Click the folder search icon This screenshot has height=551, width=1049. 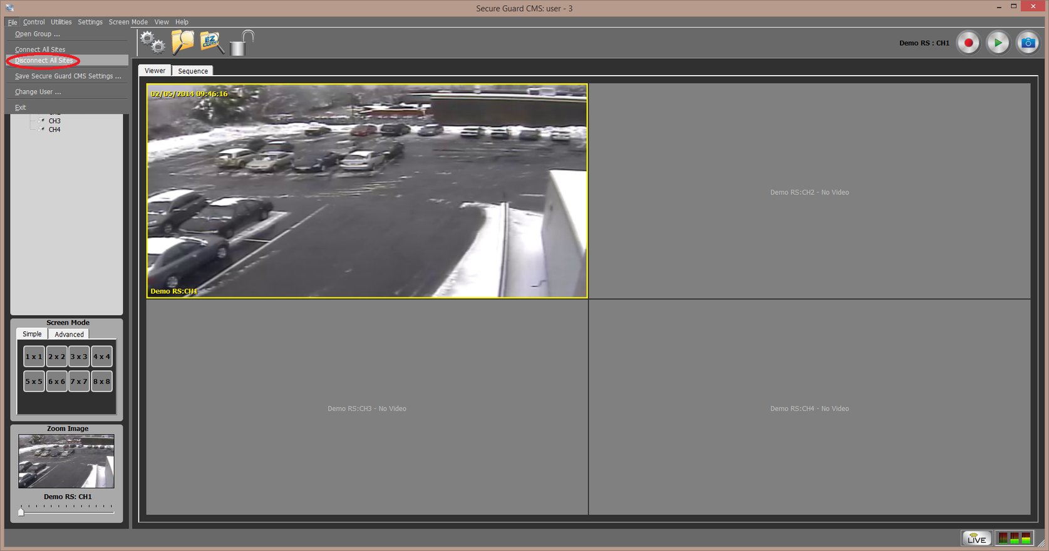182,43
